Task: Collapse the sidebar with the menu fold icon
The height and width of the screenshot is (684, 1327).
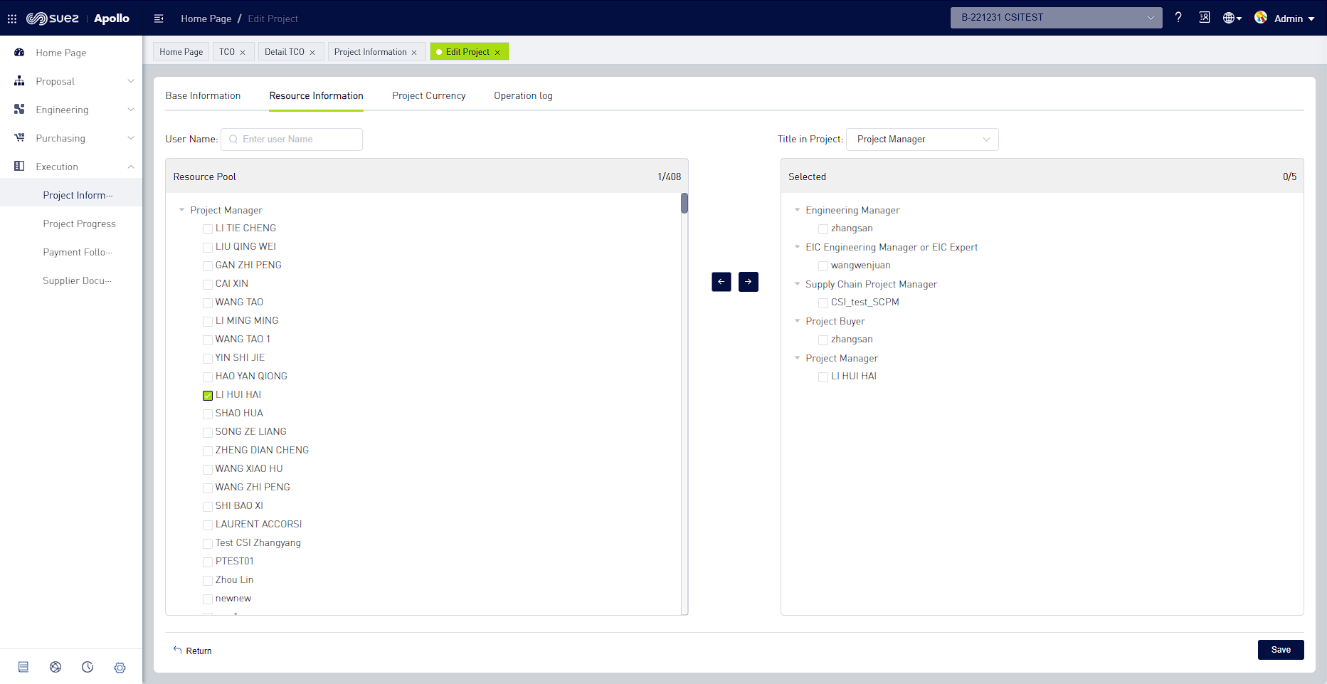Action: click(159, 19)
